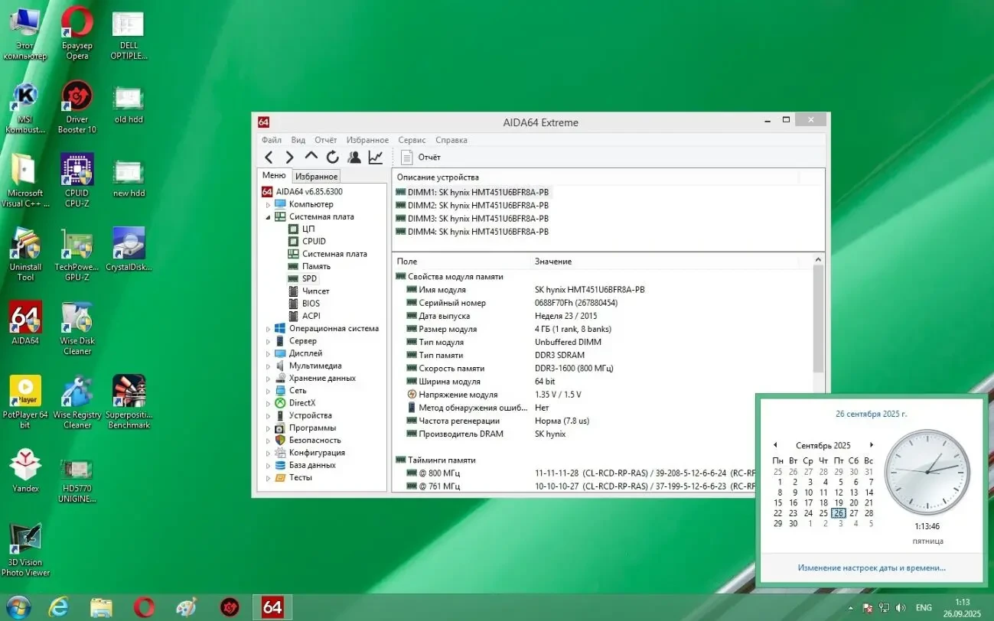Click the Opera icon in the taskbar
The width and height of the screenshot is (994, 621).
144,607
